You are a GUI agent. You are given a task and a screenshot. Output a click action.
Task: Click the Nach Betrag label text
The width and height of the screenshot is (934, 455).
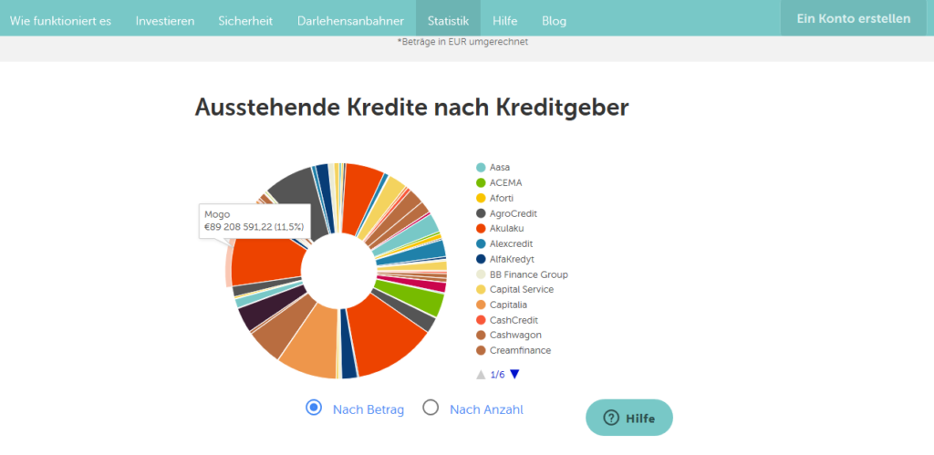(x=368, y=409)
